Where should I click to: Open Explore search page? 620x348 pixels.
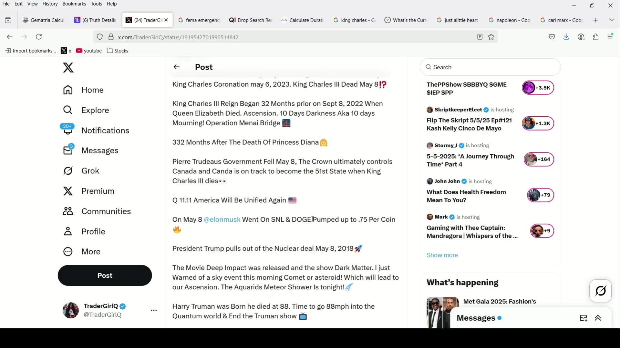click(x=87, y=111)
